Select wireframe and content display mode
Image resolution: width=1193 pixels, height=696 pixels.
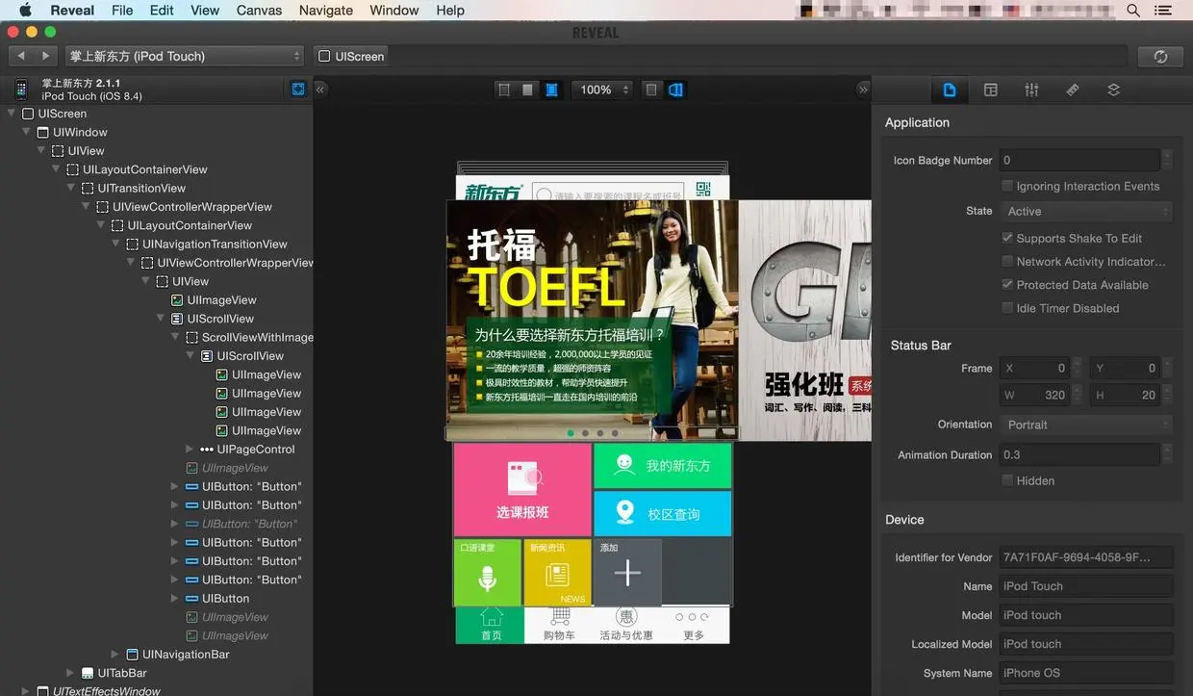pyautogui.click(x=551, y=90)
